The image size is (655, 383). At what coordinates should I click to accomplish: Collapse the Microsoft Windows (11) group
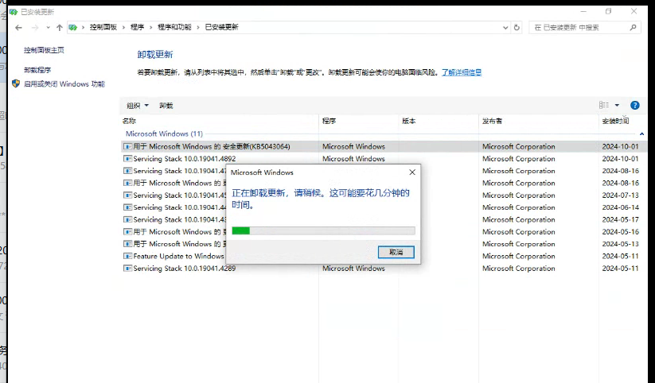coord(641,133)
